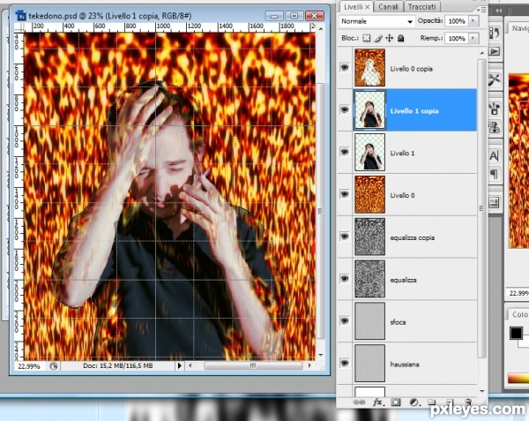This screenshot has height=421, width=529.
Task: Select Livello 0 copia layer name
Action: pos(411,69)
